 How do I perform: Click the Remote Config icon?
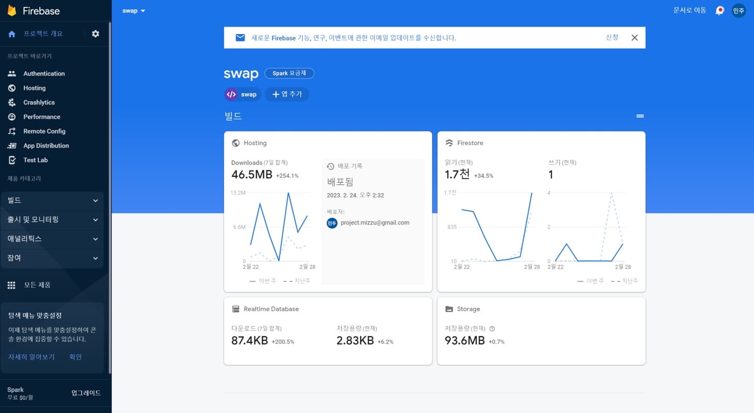click(12, 131)
